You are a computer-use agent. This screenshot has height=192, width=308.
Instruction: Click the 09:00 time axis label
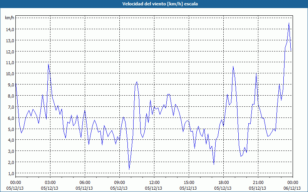click(x=119, y=183)
